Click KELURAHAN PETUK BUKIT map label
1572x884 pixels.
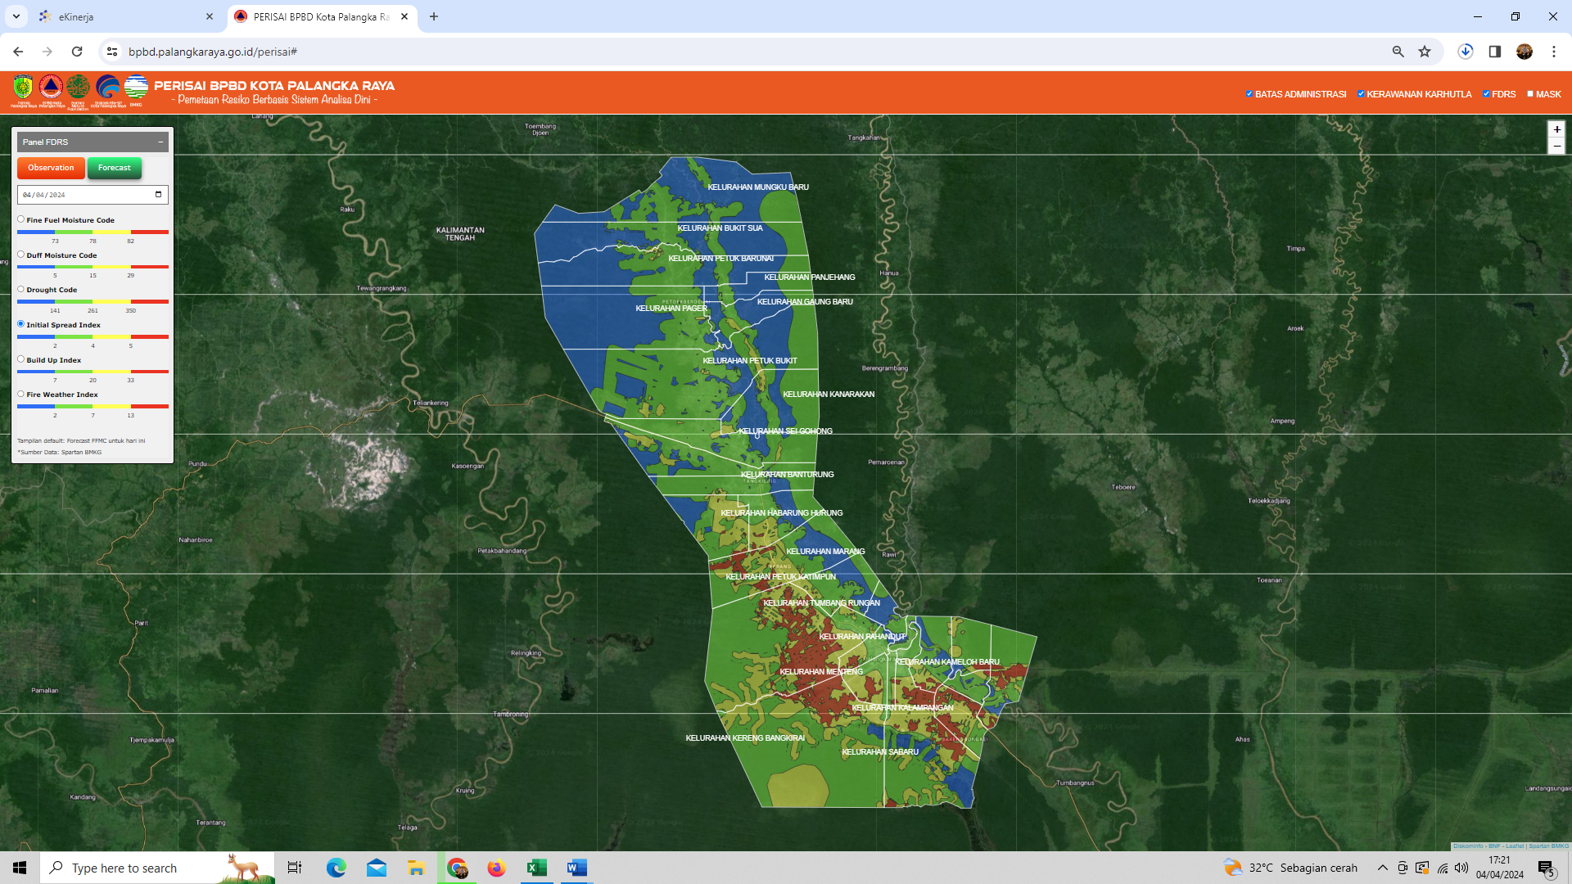coord(750,361)
